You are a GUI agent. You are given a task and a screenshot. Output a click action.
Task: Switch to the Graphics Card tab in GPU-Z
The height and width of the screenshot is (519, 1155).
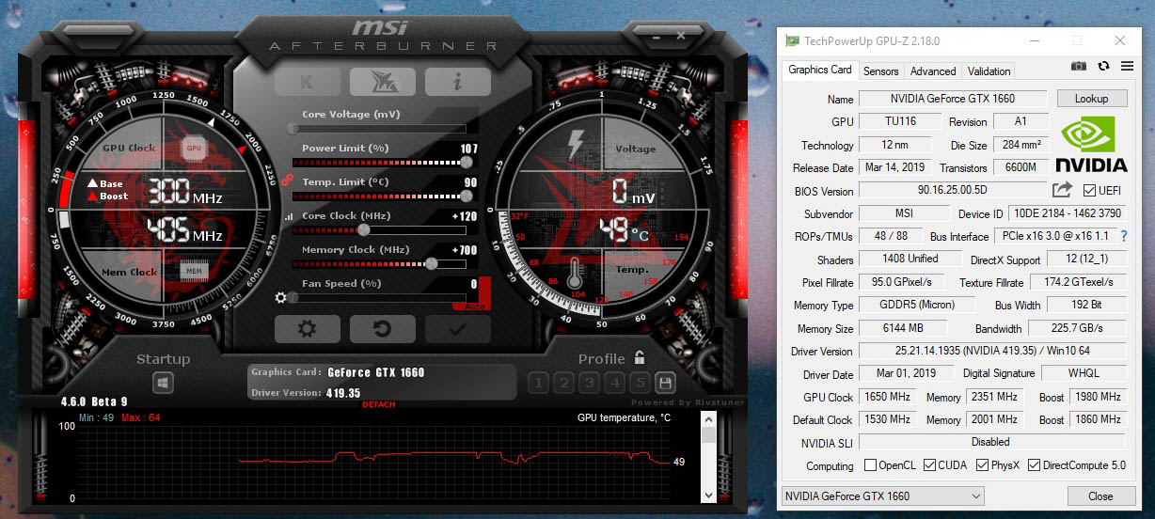click(x=820, y=70)
